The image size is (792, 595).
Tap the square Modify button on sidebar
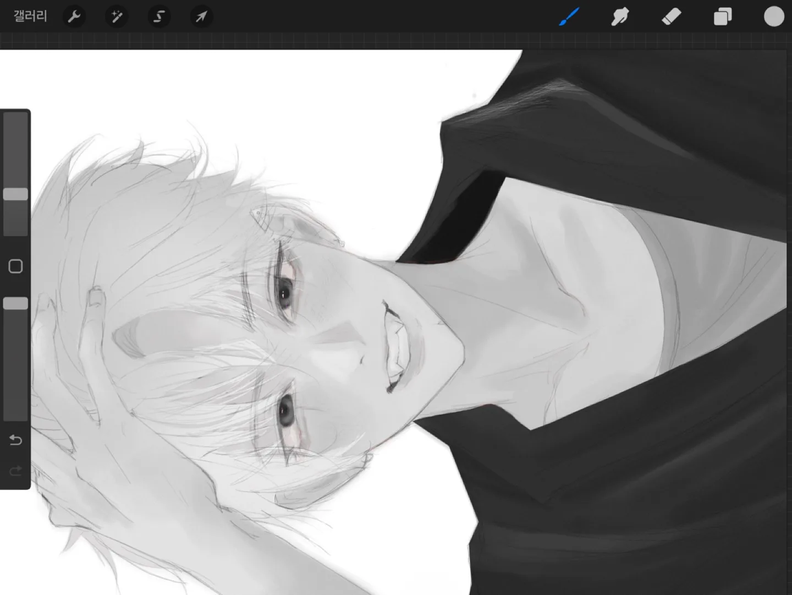[x=15, y=266]
